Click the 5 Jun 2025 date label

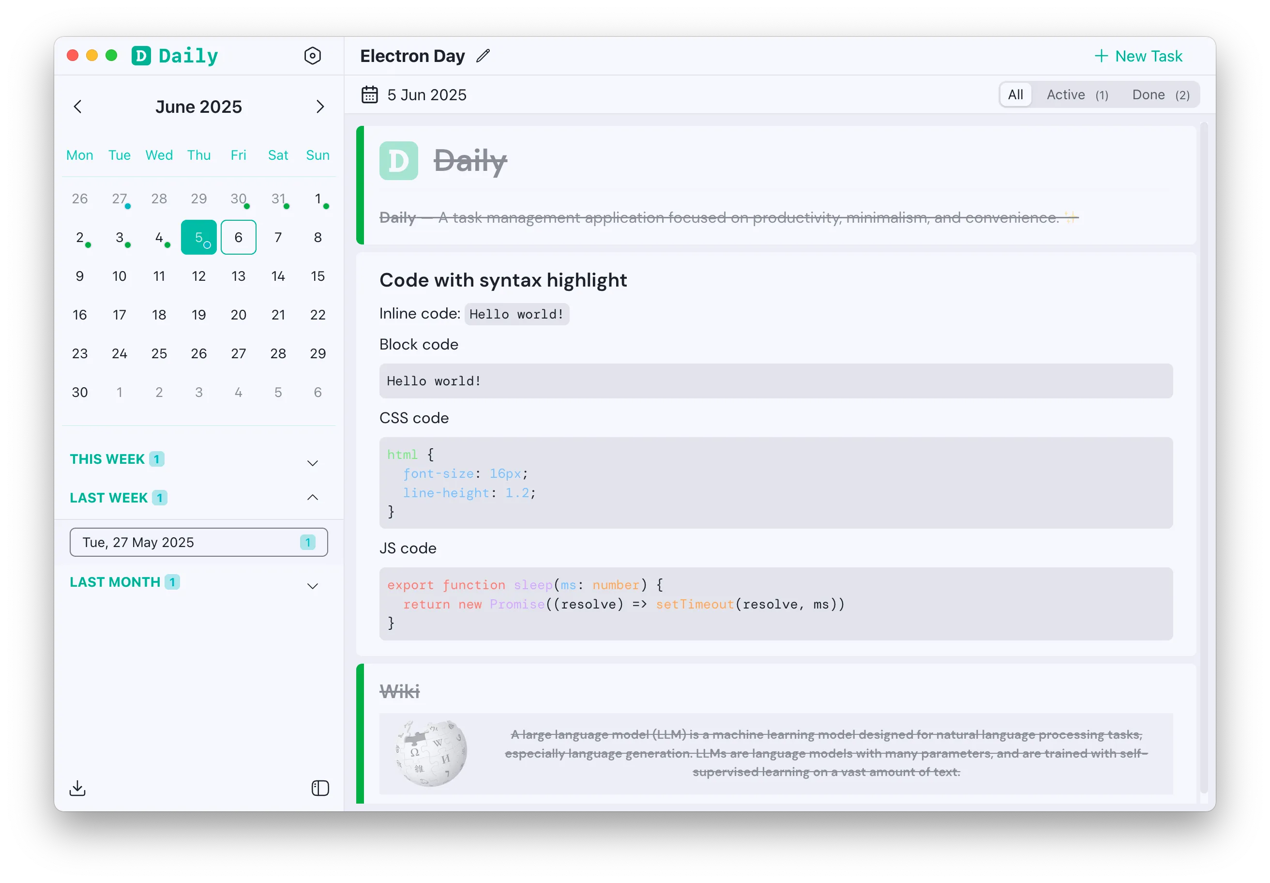[x=427, y=94]
